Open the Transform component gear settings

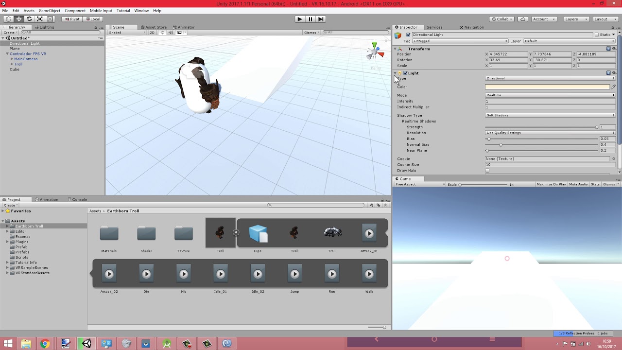[x=614, y=49]
